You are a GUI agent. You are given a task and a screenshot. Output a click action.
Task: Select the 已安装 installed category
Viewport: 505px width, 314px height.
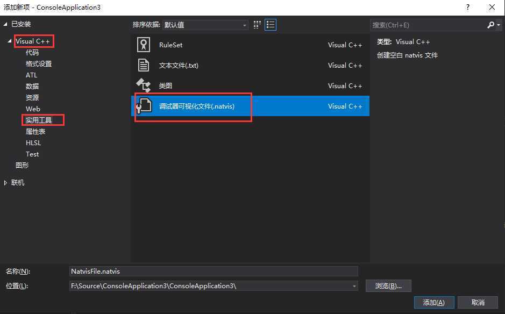click(21, 24)
